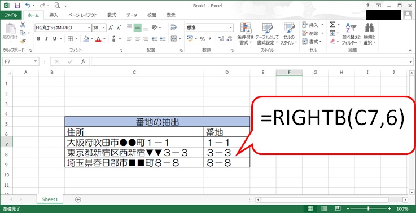Toggle Align Right for cell text
This screenshot has height=213, width=416.
[146, 39]
